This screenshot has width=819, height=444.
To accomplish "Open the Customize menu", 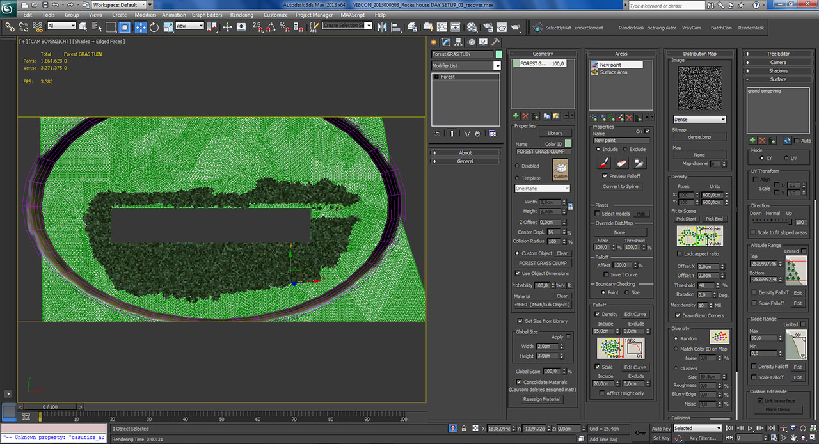I will [x=275, y=15].
